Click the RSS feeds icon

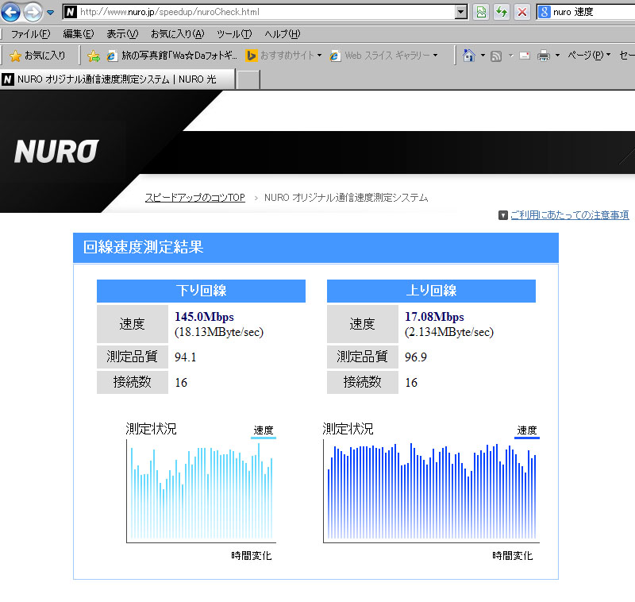click(496, 56)
